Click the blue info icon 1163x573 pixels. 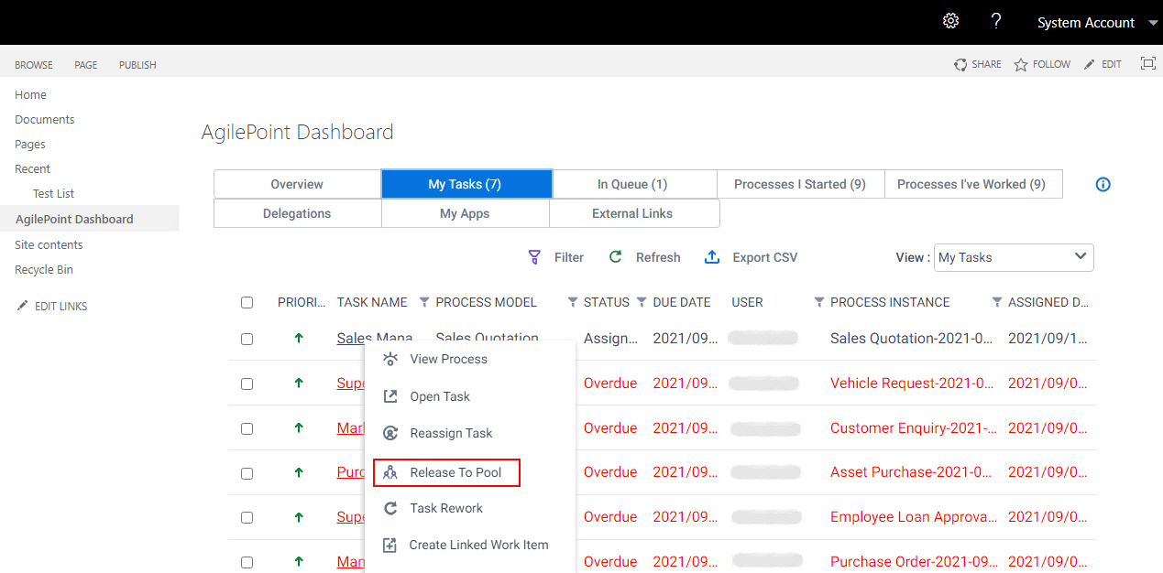1103,184
